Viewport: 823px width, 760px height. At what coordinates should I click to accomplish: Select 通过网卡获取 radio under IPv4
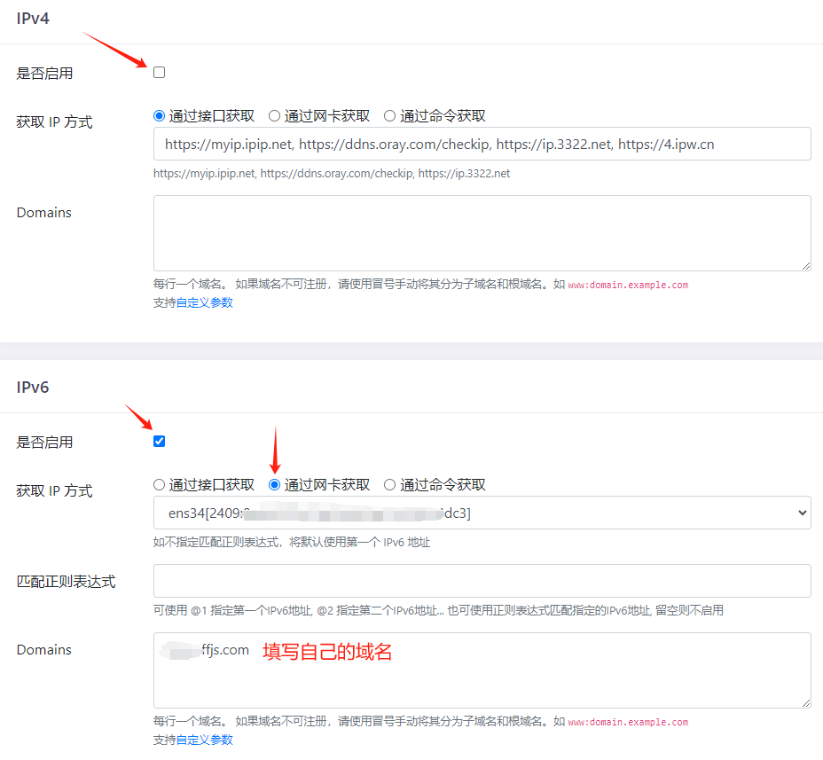tap(275, 116)
